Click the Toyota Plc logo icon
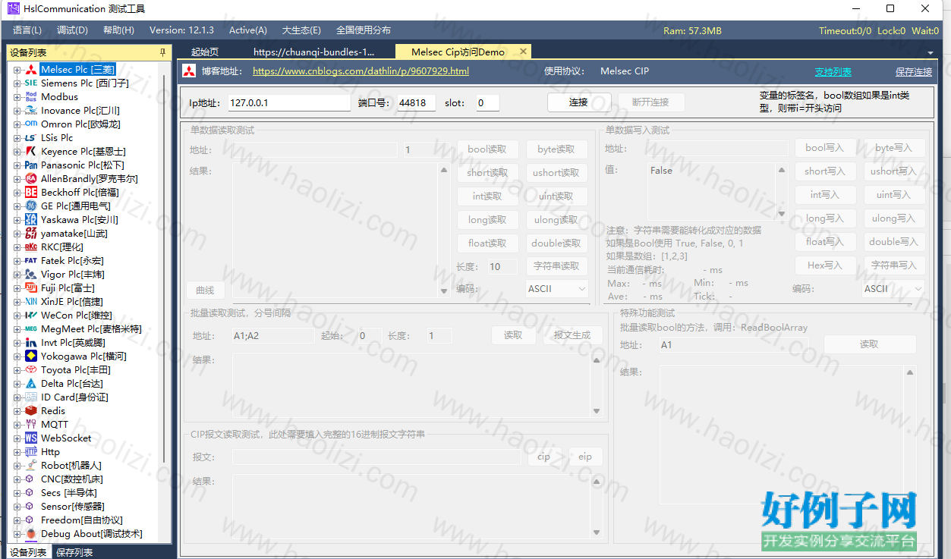Screen dimensions: 951x559 pos(31,370)
